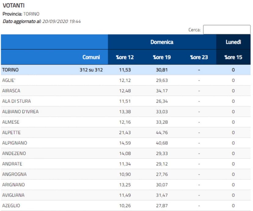Sort by %ore 19 column header
This screenshot has width=253, height=211.
pos(162,57)
